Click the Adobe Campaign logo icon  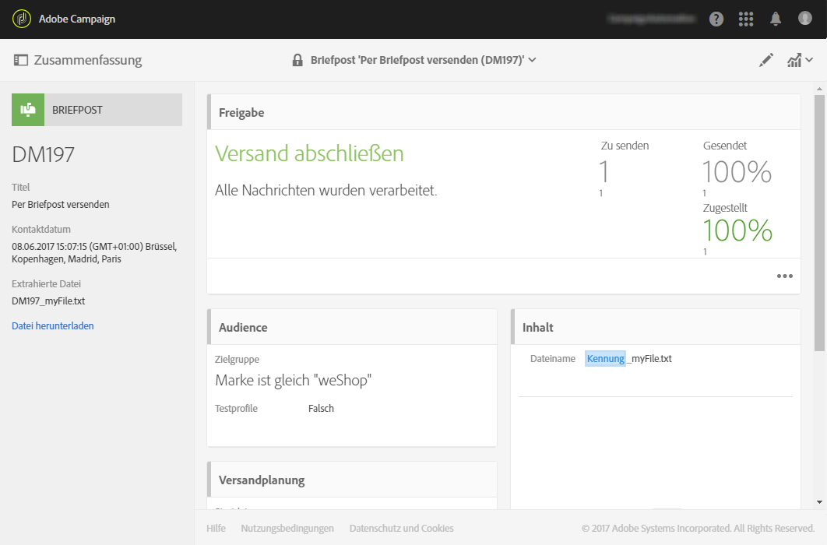click(x=22, y=19)
